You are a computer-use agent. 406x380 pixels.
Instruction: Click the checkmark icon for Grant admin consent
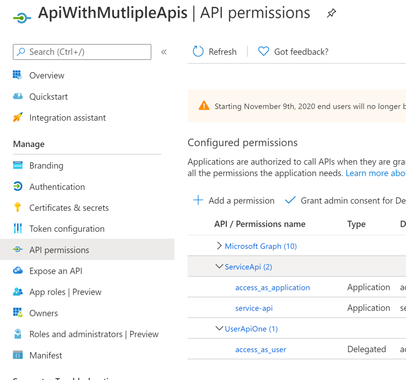[x=290, y=200]
